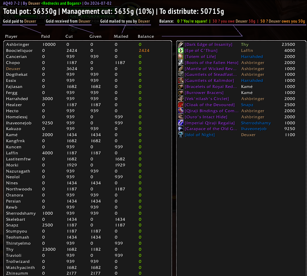Select the Trollwizard player name
This screenshot has height=276, width=307.
pyautogui.click(x=18, y=262)
